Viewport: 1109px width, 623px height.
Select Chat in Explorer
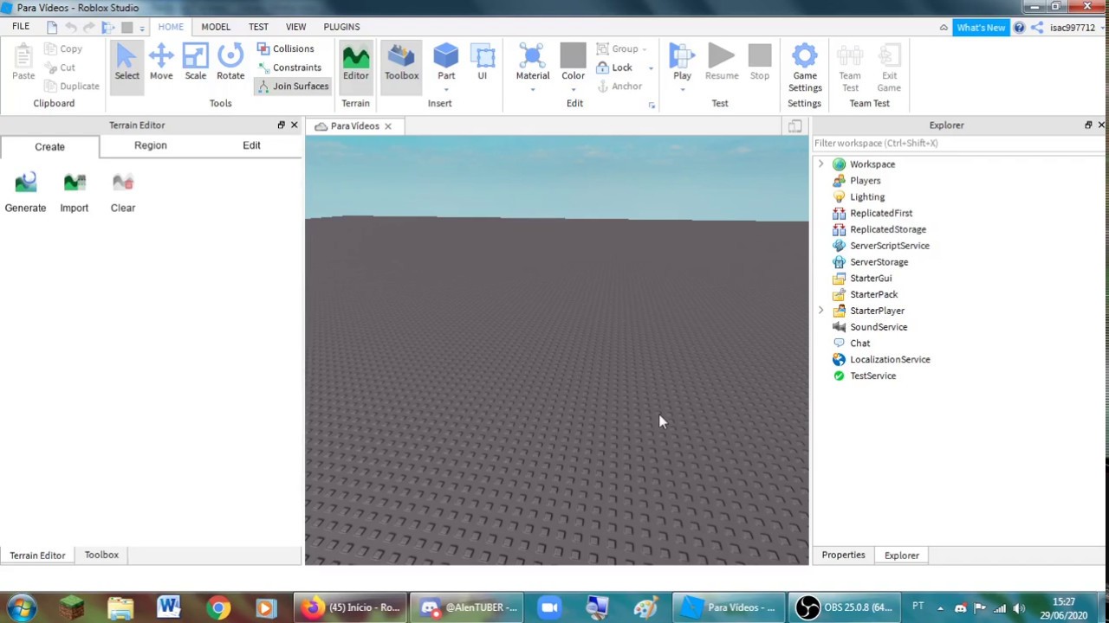(859, 344)
